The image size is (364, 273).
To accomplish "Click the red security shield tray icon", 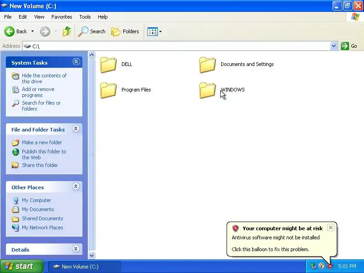I will point(330,266).
